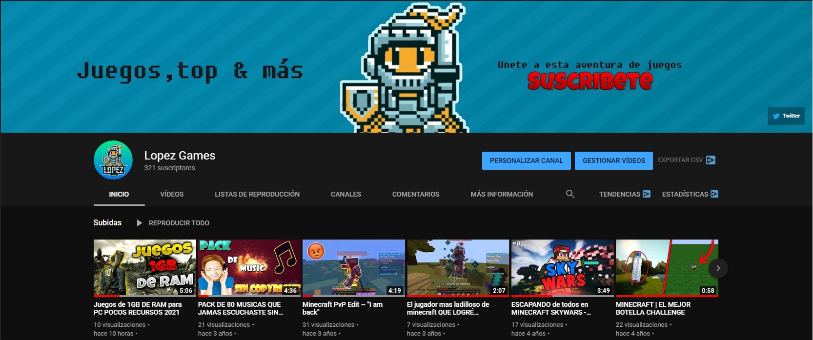This screenshot has height=340, width=813.
Task: Click the 4:36 duration badge
Action: [290, 290]
